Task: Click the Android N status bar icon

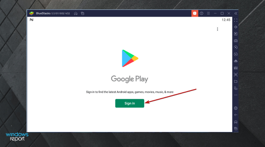Action: tap(32, 20)
